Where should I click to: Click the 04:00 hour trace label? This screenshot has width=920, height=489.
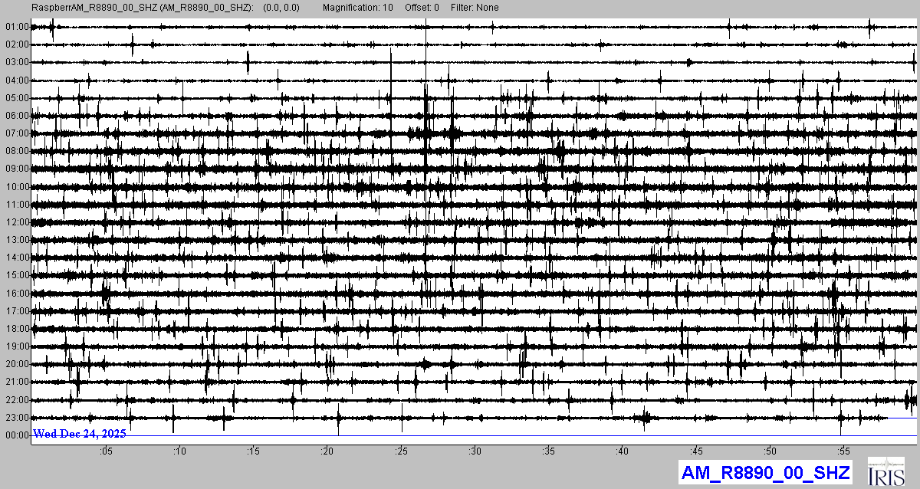point(16,80)
